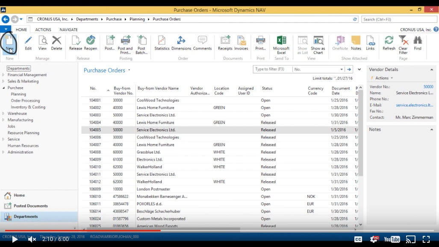This screenshot has width=439, height=247.
Task: Reopen the selected purchase order
Action: [91, 43]
